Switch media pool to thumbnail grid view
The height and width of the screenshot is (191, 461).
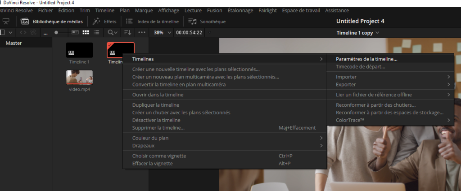click(x=85, y=32)
